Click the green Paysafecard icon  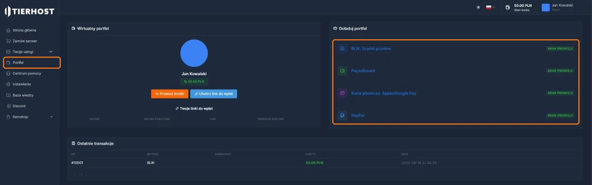[x=342, y=71]
